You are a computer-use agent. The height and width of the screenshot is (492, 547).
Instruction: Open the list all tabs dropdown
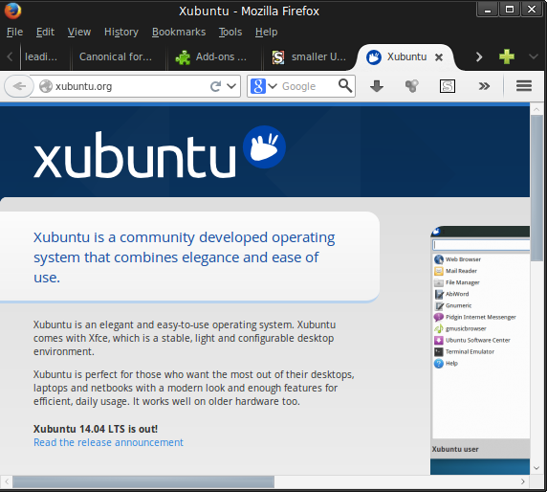click(533, 56)
